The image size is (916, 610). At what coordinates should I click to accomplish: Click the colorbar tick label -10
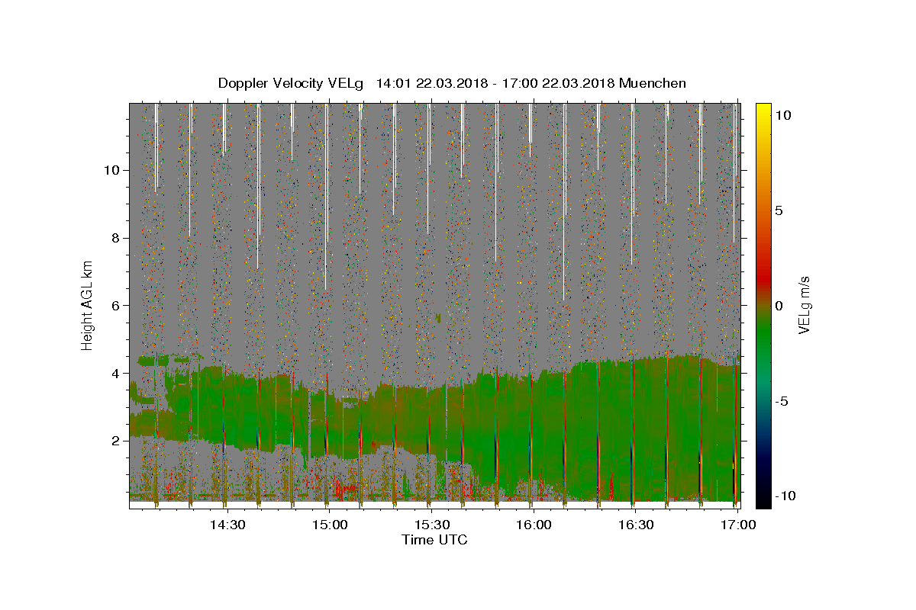coord(784,496)
